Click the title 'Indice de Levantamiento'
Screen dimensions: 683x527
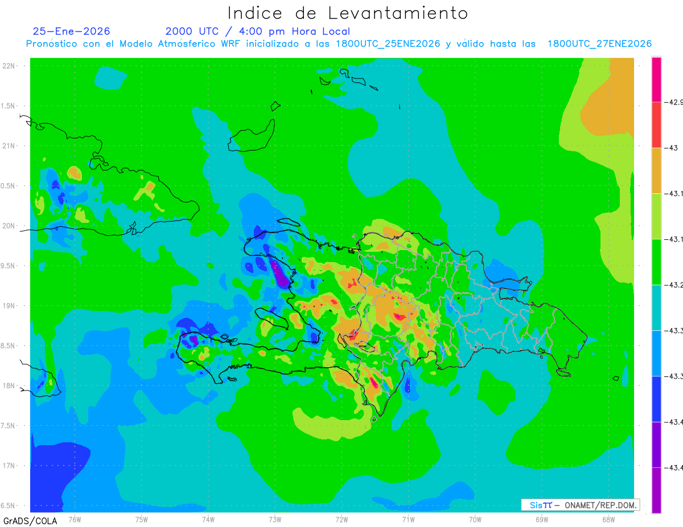coord(348,13)
